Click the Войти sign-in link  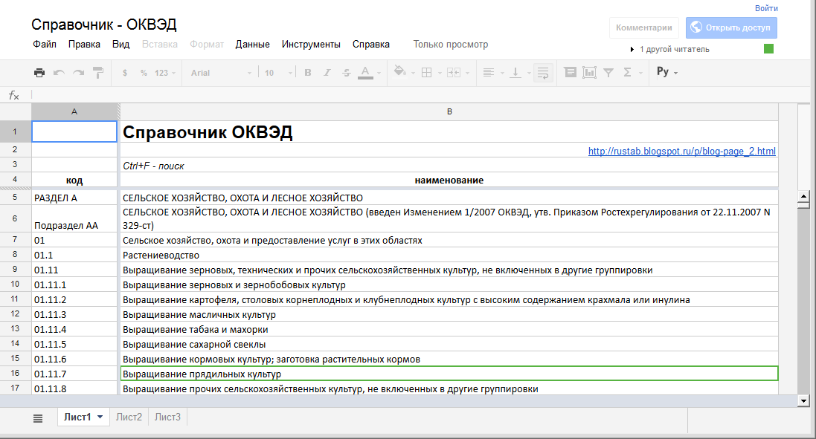(766, 8)
